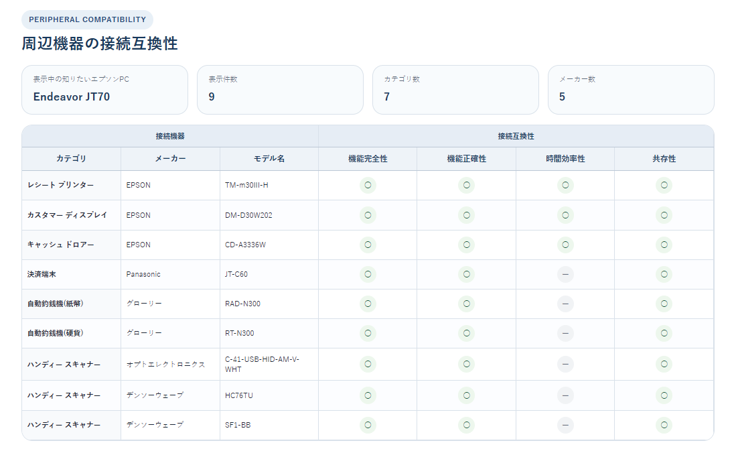Select the カテゴリ column header

pyautogui.click(x=71, y=159)
